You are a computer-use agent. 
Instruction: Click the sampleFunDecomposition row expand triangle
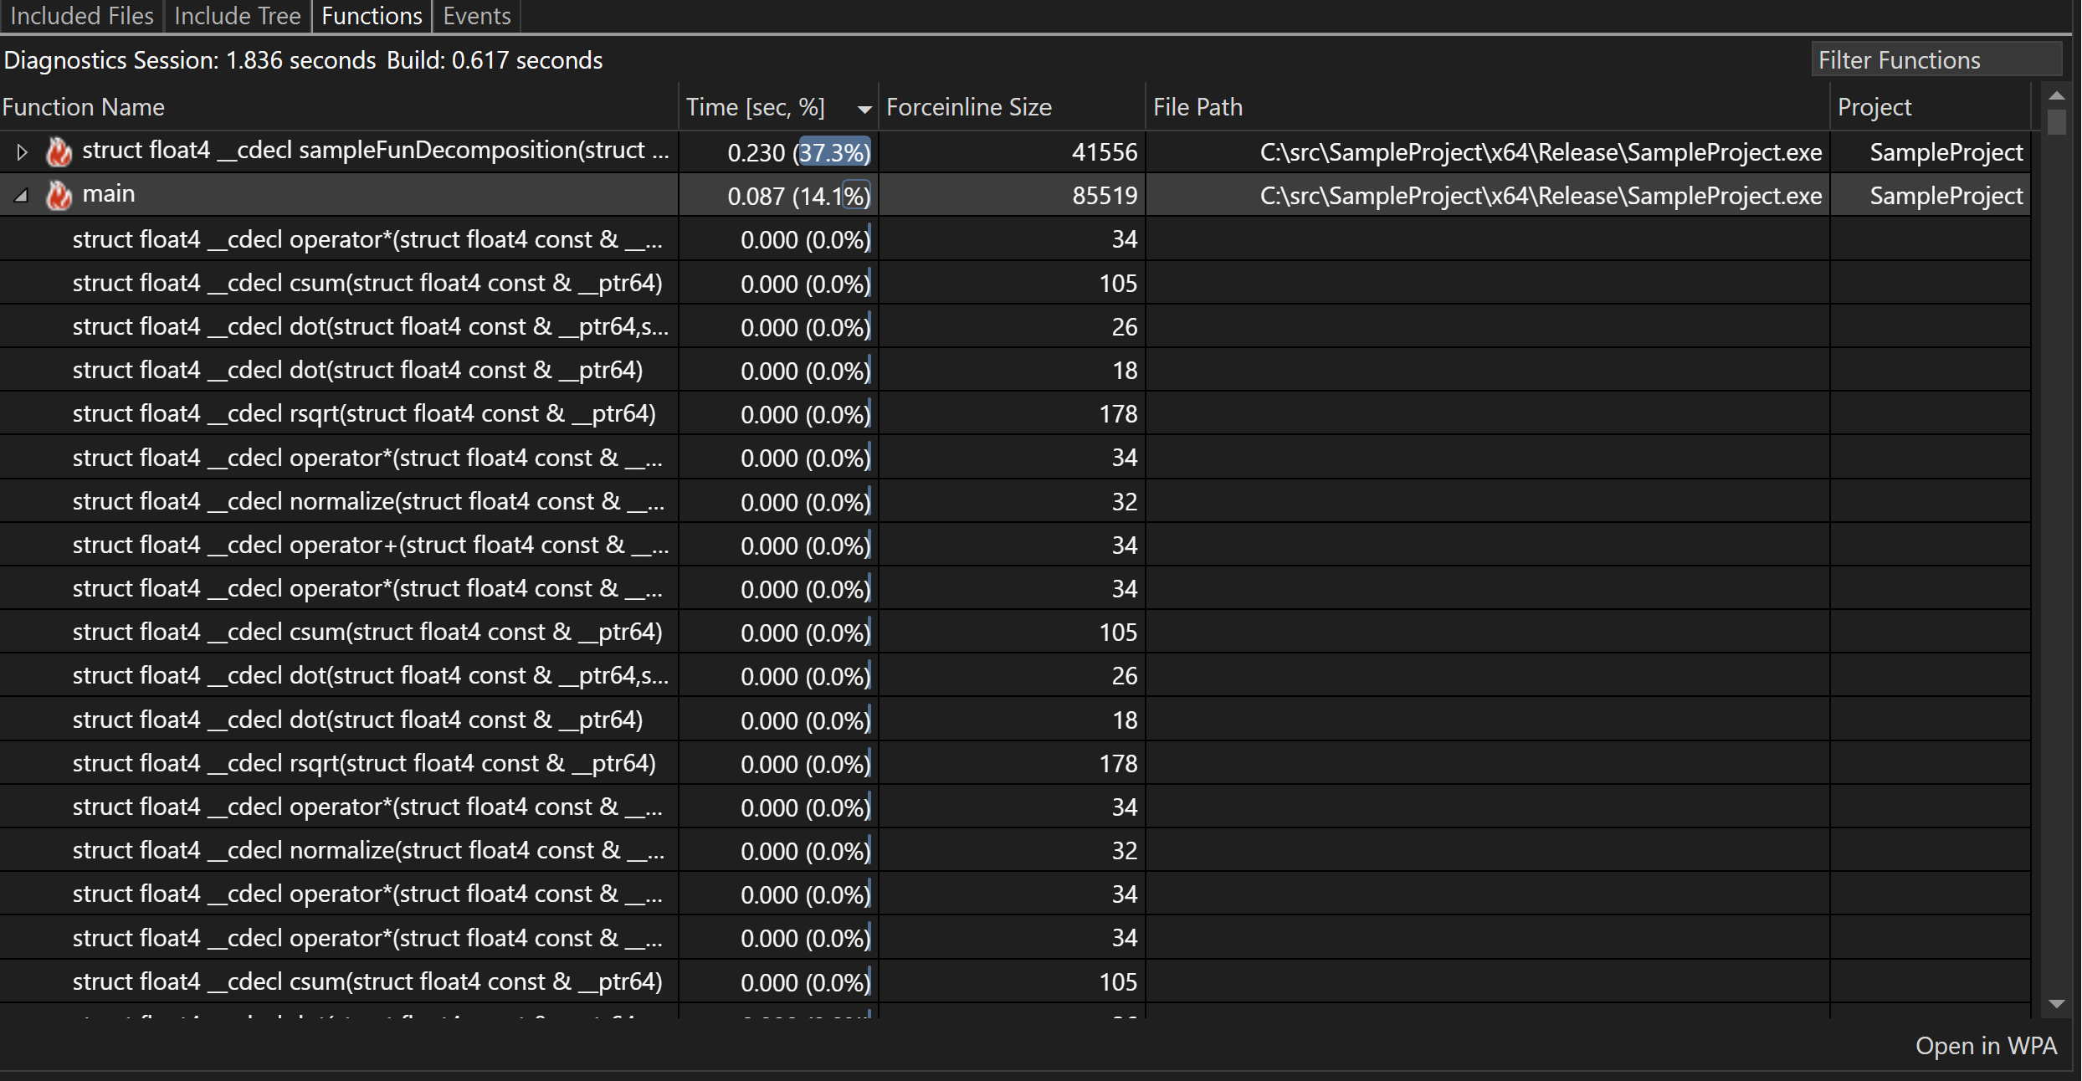21,151
